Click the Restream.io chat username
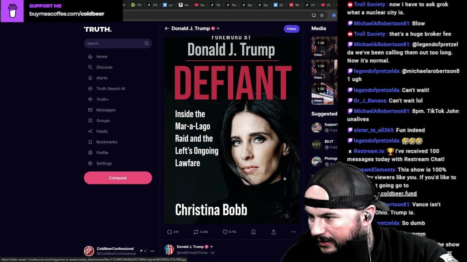 click(369, 151)
